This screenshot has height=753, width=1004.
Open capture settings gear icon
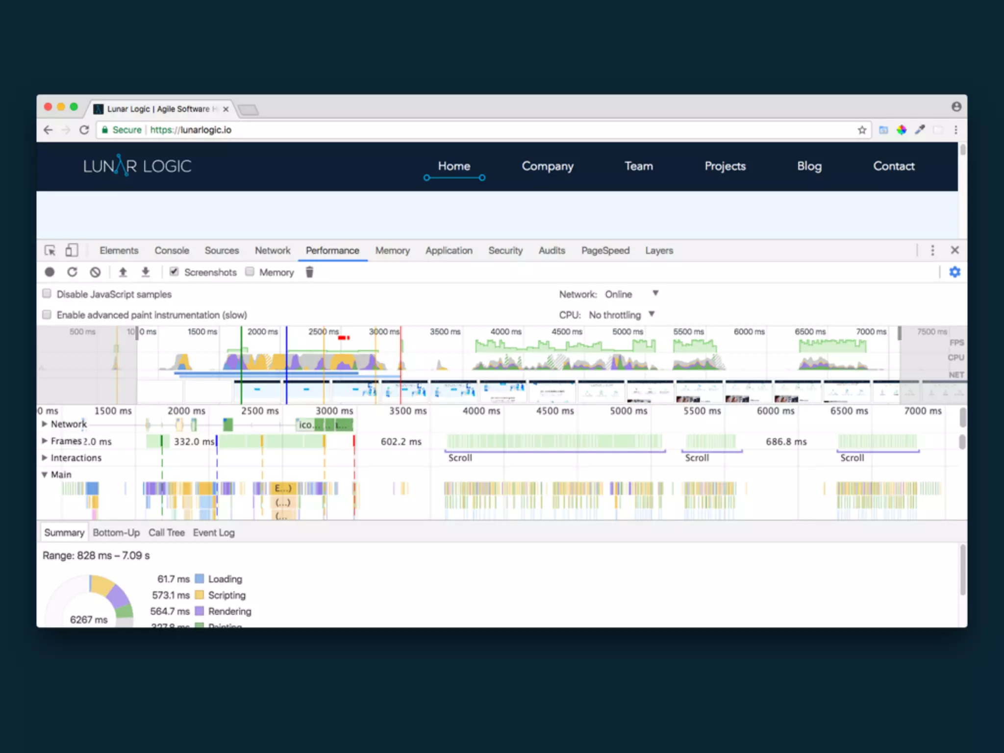pos(954,272)
